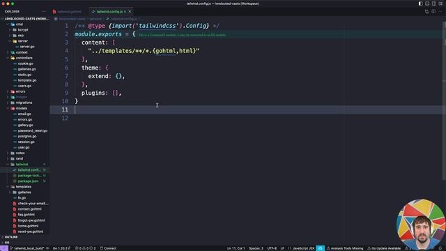Screen dimensions: 446x251
Task: Click the open changes compare icon
Action: tap(426, 12)
